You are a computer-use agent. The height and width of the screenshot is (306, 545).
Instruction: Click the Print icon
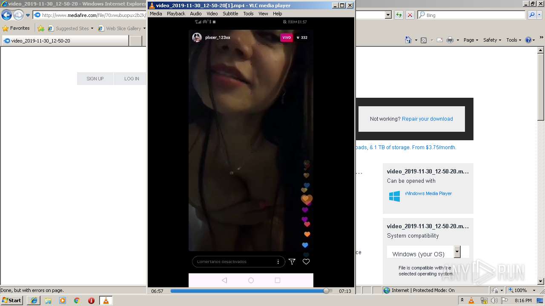[450, 40]
